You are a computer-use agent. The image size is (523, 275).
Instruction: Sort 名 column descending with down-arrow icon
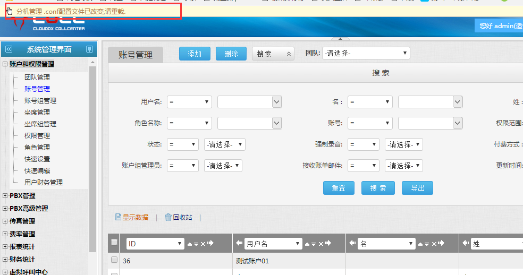coord(427,244)
